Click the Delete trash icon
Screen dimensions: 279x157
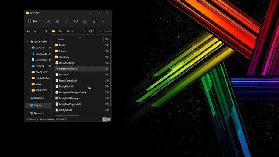click(94, 21)
